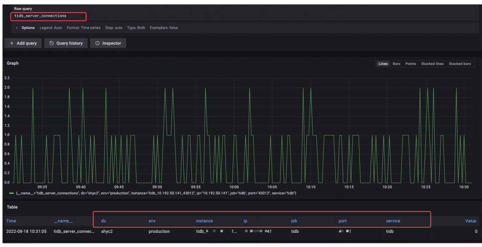The width and height of the screenshot is (482, 247).
Task: Click the Table panel title
Action: 12,207
